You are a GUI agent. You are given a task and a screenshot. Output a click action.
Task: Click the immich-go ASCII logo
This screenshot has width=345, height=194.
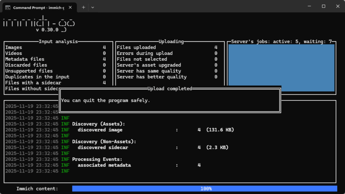(39, 24)
